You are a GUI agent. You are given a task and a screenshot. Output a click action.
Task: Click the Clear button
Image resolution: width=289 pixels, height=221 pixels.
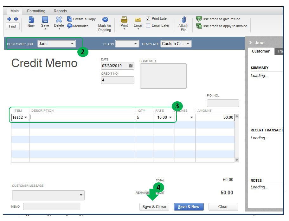223,207
